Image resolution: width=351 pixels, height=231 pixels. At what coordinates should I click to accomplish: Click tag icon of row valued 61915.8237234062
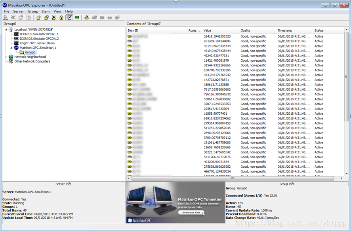(x=130, y=118)
